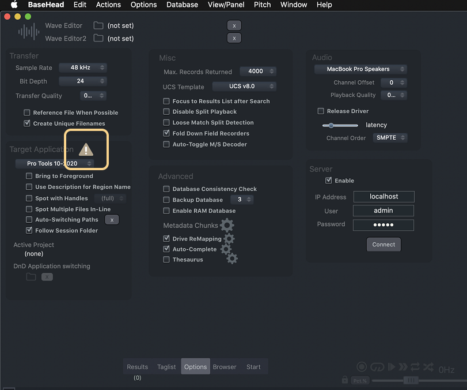Click the record button in transport

362,367
